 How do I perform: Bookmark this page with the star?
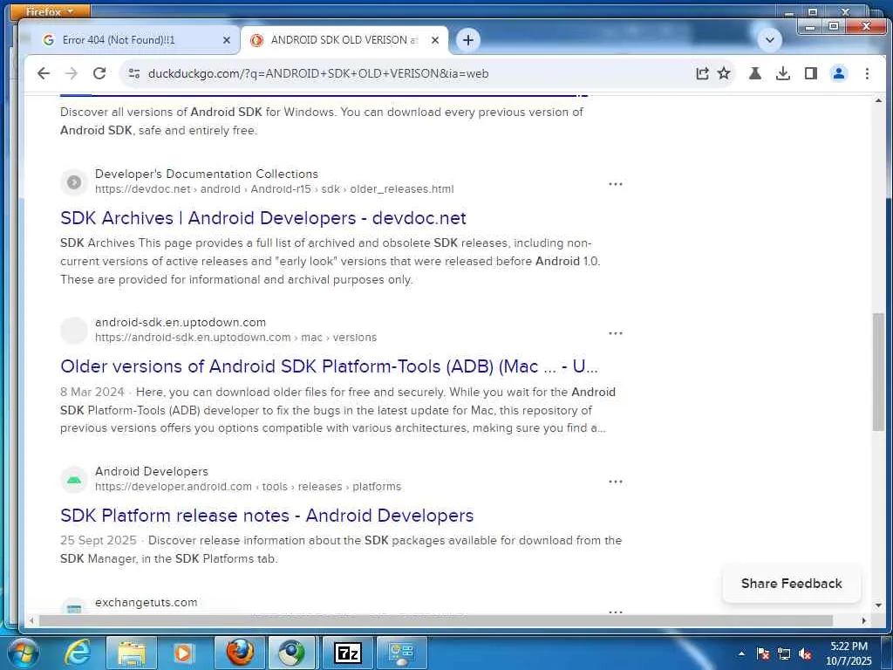click(724, 73)
